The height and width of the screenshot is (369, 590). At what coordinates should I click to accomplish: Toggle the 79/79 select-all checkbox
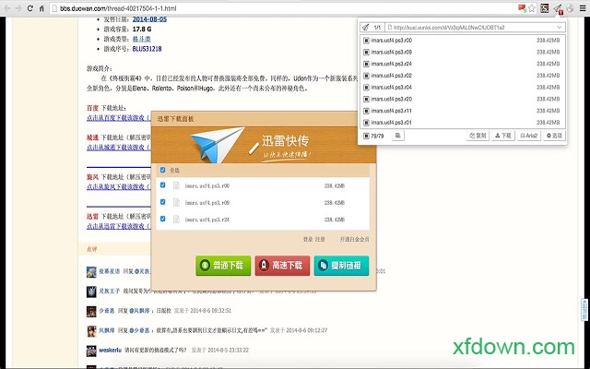[x=366, y=136]
